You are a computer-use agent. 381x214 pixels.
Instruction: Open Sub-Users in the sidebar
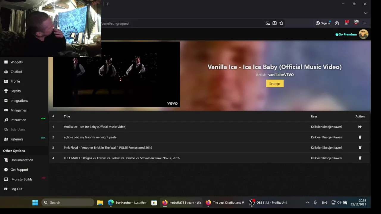(18, 130)
